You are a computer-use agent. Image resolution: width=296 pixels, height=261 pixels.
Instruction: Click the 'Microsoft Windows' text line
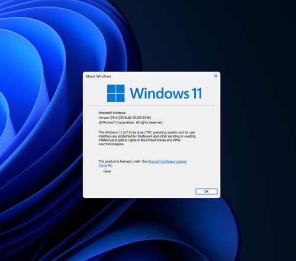[112, 113]
